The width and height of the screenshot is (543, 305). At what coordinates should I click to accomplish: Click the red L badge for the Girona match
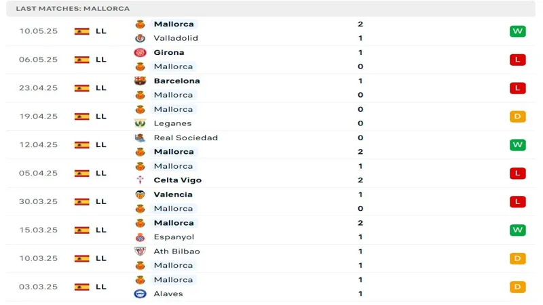[x=518, y=60]
